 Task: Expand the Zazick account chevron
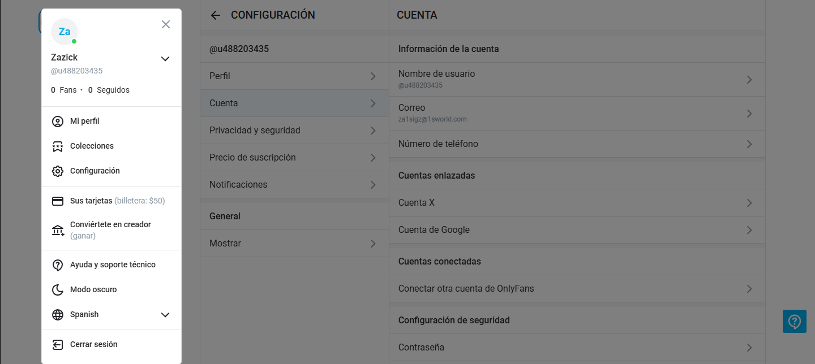click(165, 59)
